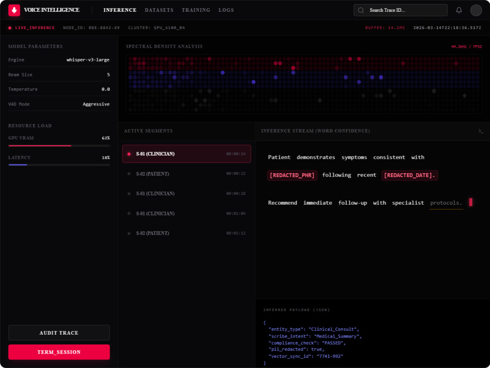Screen dimensions: 490x368
Task: Click the VAD Mode value Aggressive
Action: (96, 104)
